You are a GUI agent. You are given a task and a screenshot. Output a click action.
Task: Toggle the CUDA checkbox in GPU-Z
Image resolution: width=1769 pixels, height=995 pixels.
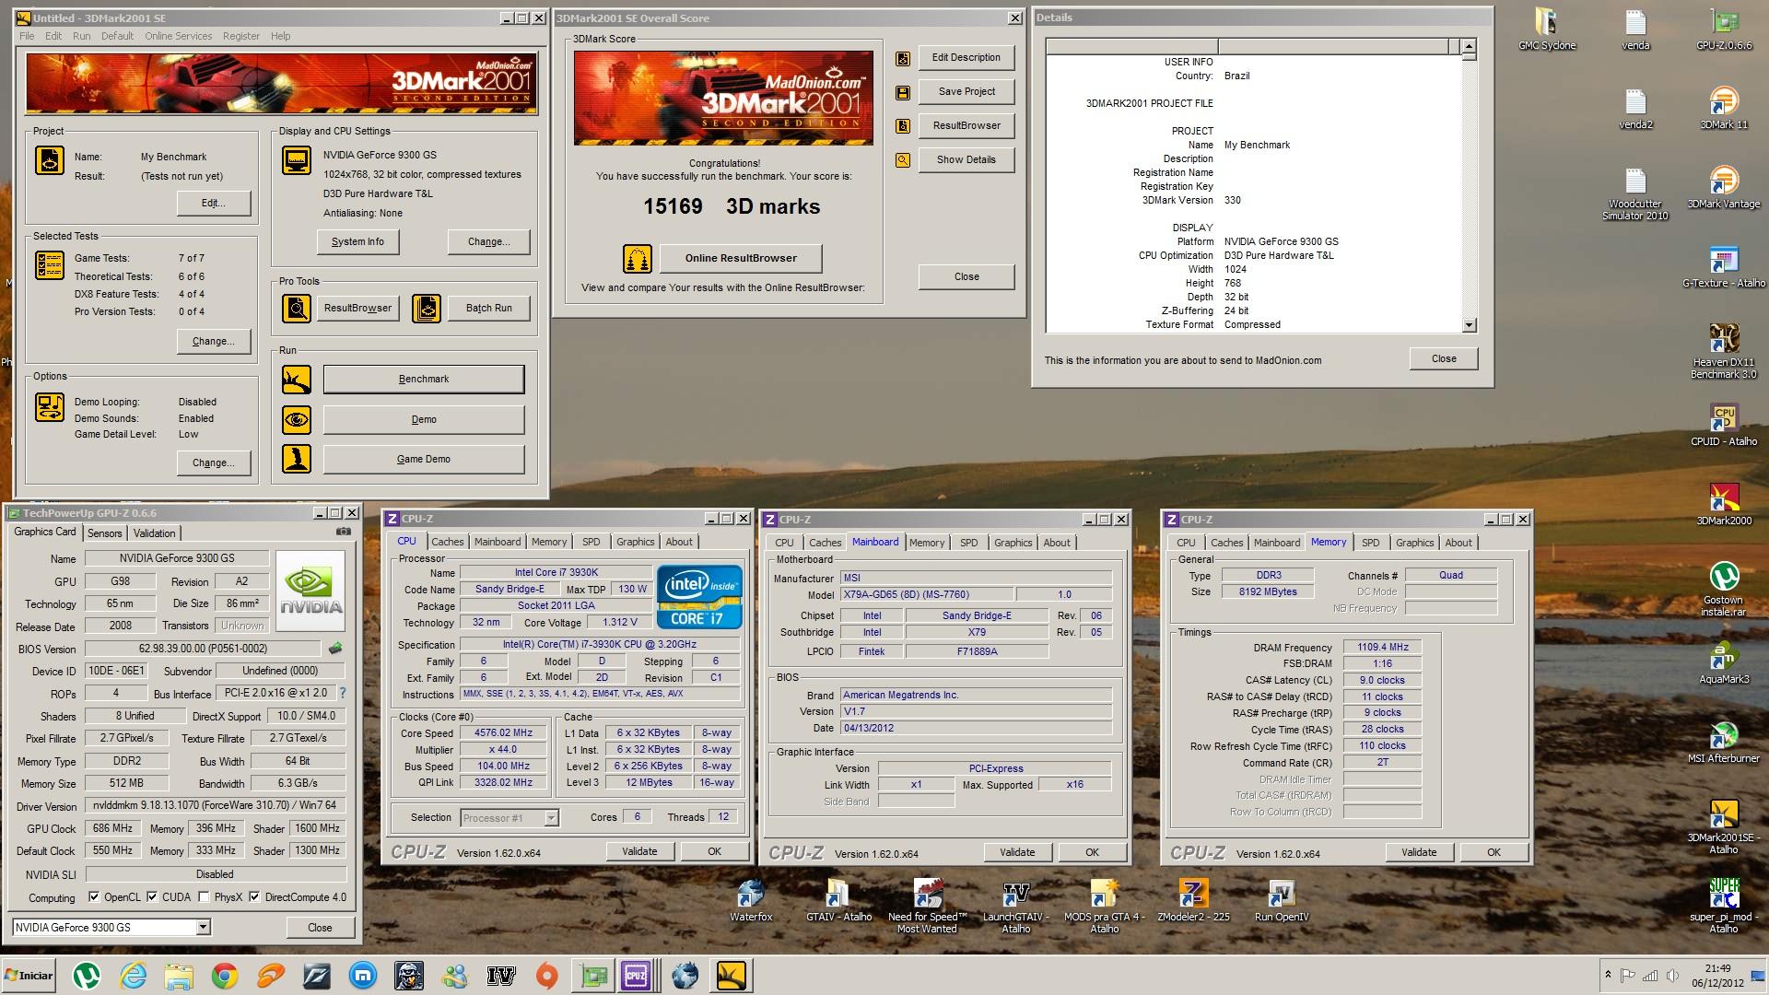pyautogui.click(x=152, y=896)
